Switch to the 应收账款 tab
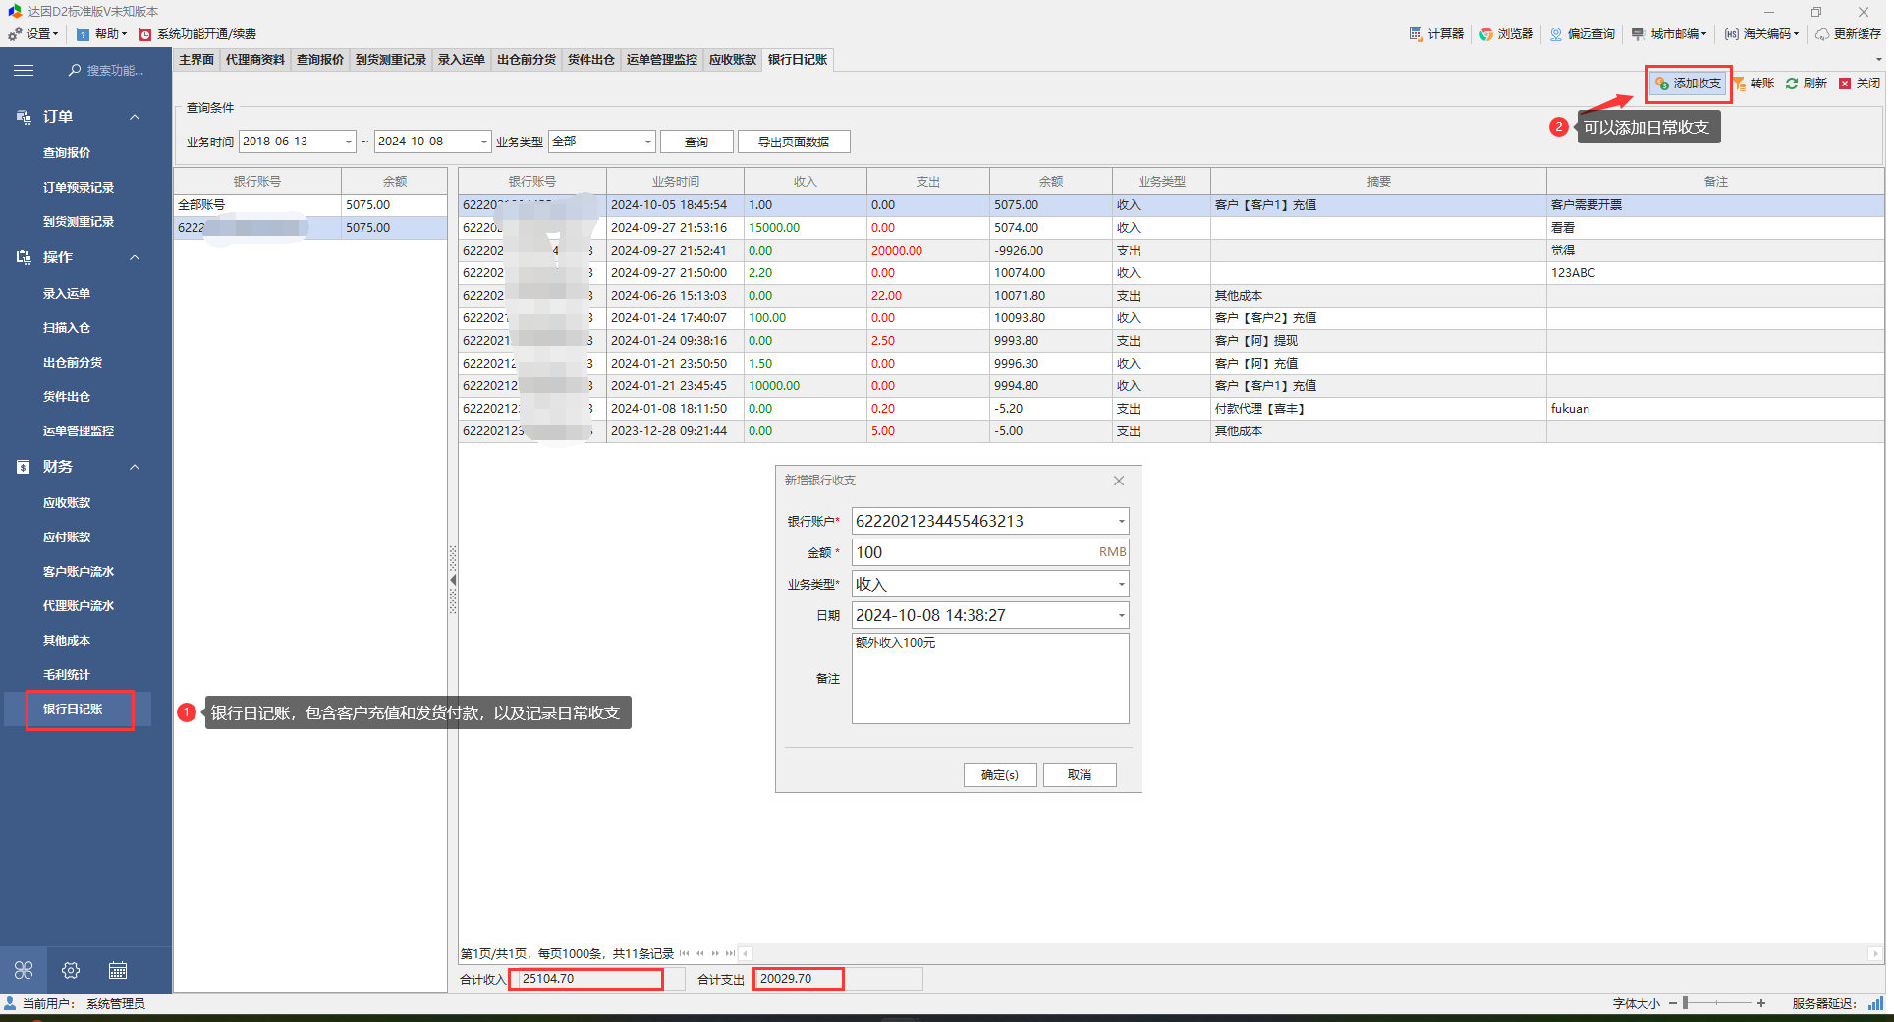This screenshot has height=1022, width=1894. tap(733, 60)
